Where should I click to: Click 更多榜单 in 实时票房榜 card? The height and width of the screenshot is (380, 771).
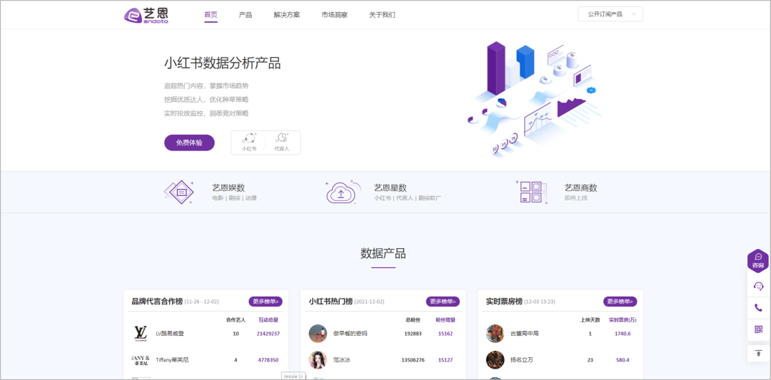point(620,302)
